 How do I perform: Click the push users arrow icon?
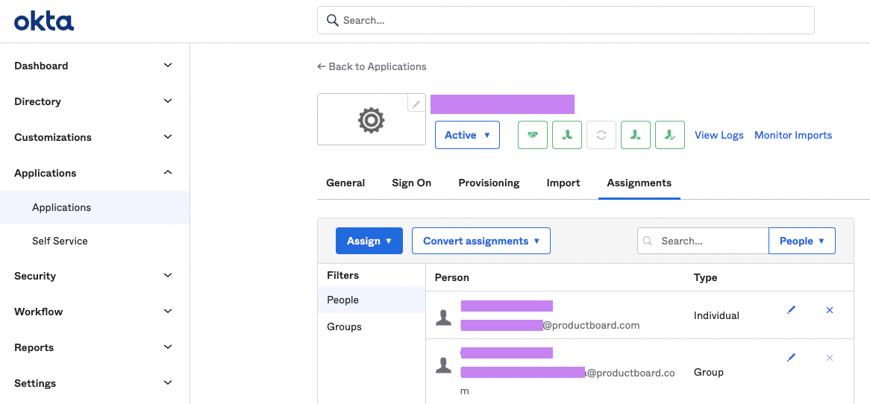click(636, 135)
